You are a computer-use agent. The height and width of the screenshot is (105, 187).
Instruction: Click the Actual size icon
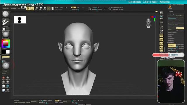(161, 27)
